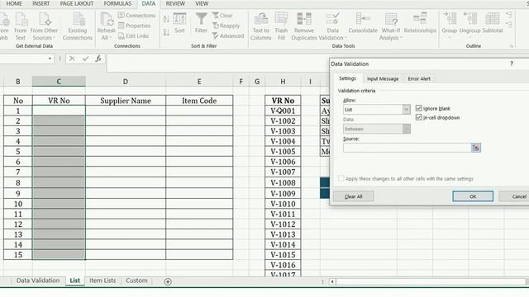Click Existing Connections icon
This screenshot has height=297, width=529.
pos(79,20)
